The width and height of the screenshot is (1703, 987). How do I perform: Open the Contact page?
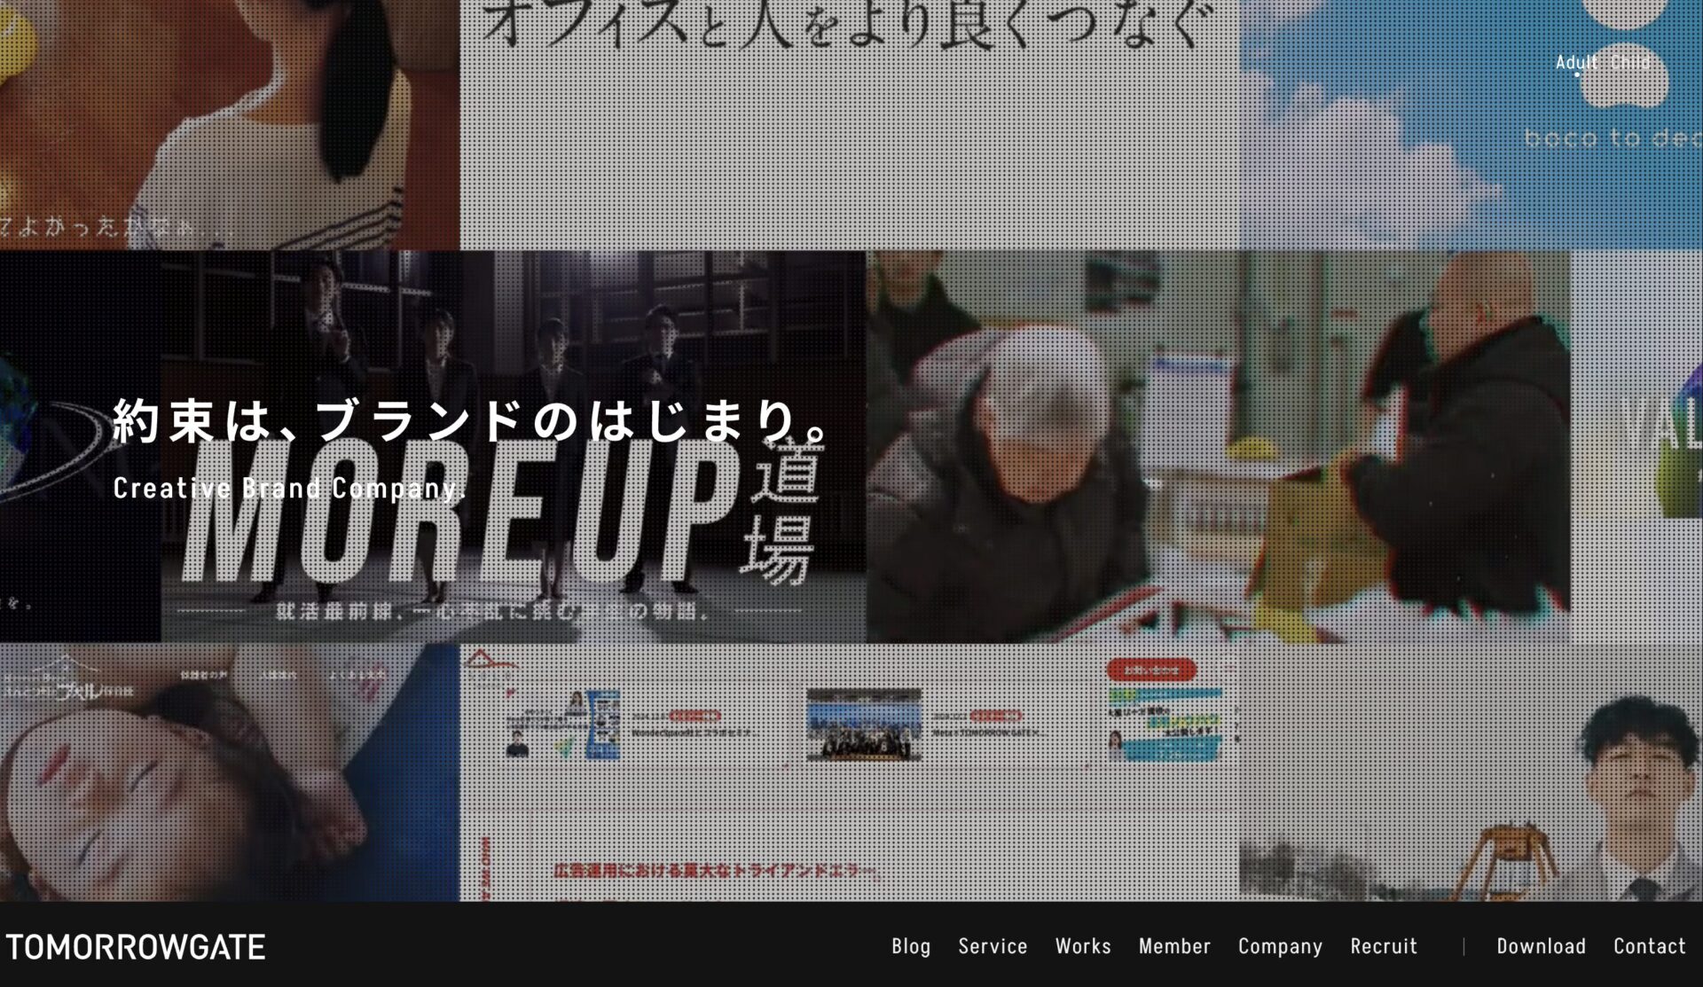tap(1649, 946)
